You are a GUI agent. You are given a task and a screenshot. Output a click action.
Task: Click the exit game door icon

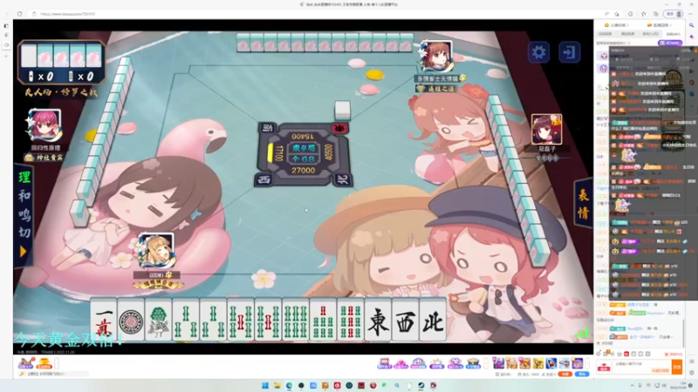pos(570,52)
